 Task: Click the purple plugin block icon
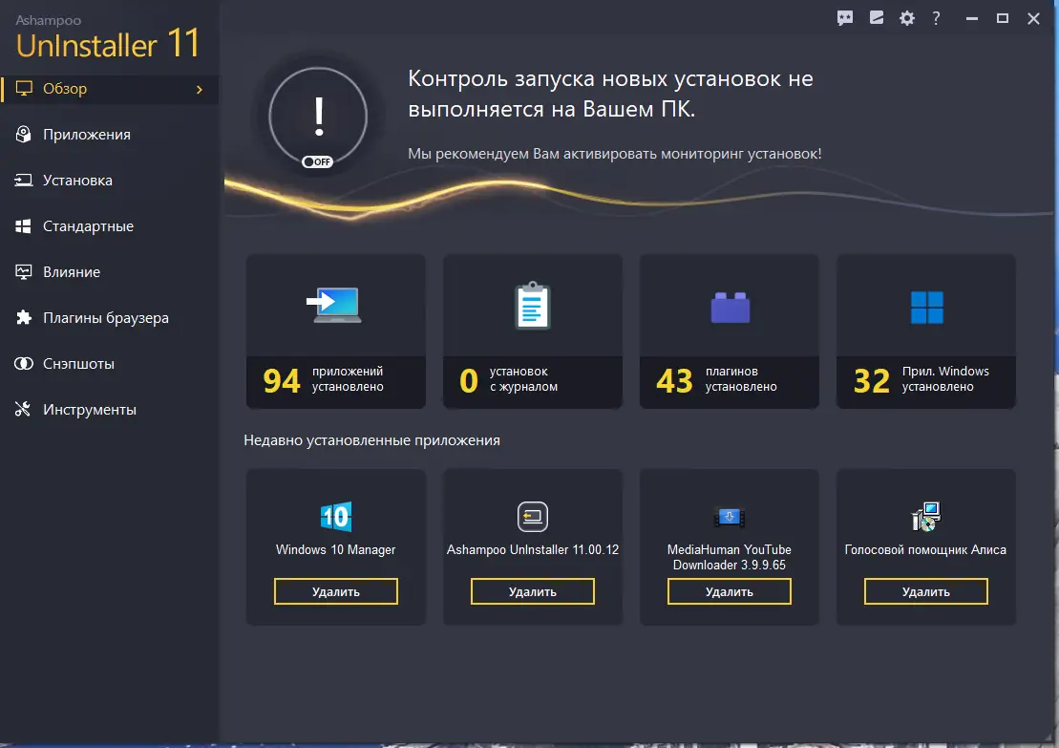731,308
